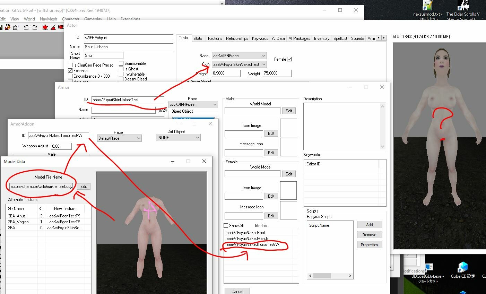
Task: Uncheck the Female checkbox in Traits
Action: pos(289,59)
